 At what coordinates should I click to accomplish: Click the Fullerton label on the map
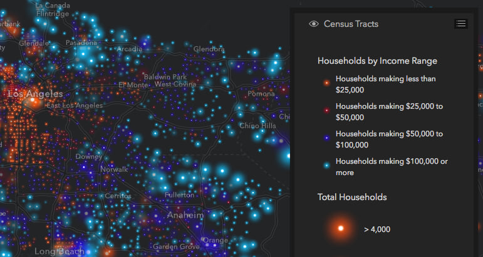[x=179, y=195]
